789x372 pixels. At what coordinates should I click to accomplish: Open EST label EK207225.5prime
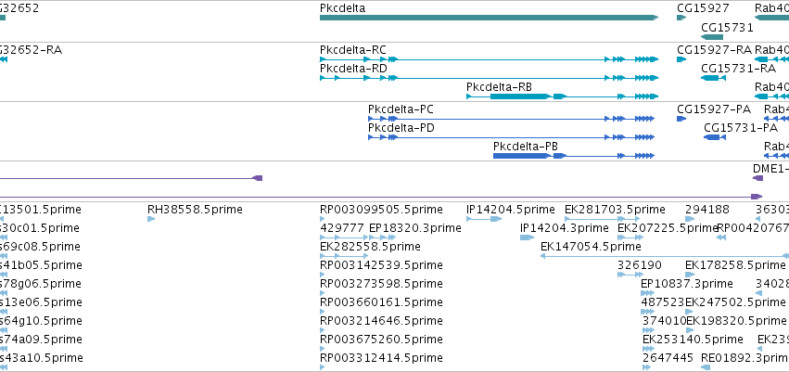(x=668, y=228)
